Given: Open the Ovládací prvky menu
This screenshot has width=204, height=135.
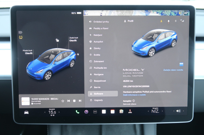Looking at the screenshot, I should click(x=99, y=22).
